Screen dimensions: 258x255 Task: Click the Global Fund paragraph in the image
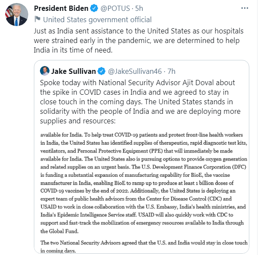[x=144, y=183]
